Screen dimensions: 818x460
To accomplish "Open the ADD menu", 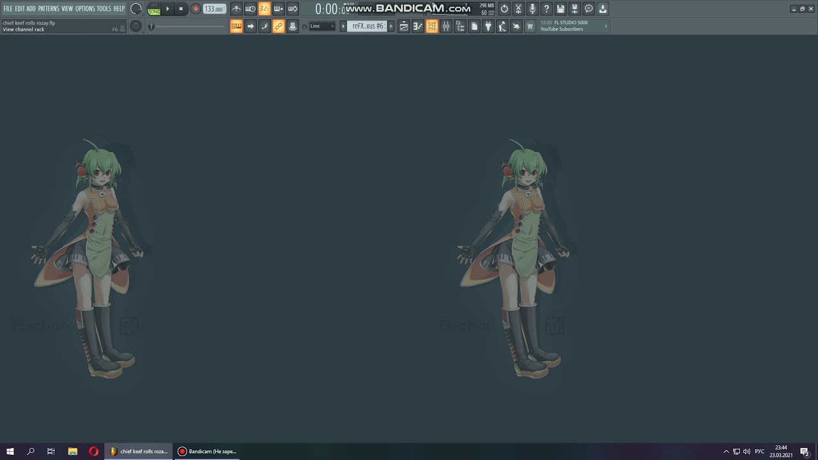I will (x=31, y=9).
